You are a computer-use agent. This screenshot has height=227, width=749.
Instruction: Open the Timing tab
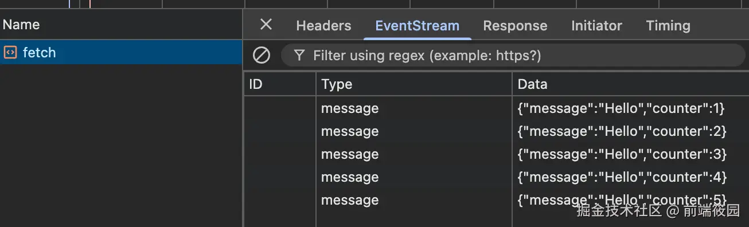(x=668, y=26)
